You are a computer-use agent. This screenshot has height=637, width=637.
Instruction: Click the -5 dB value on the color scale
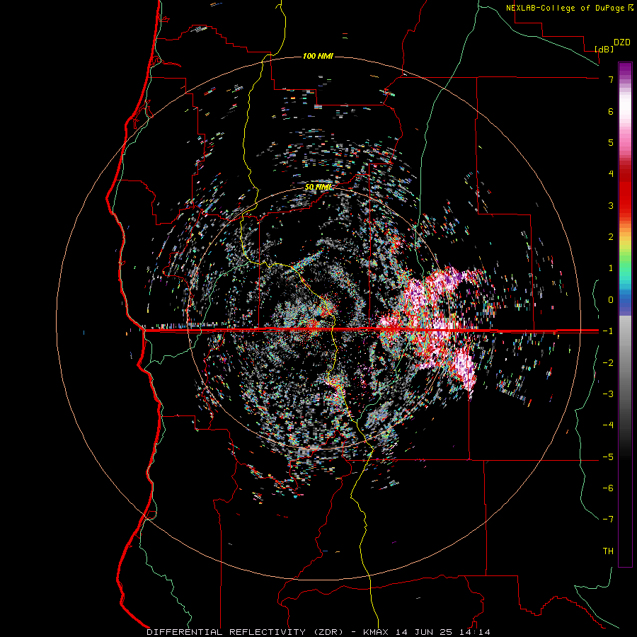[x=608, y=457]
